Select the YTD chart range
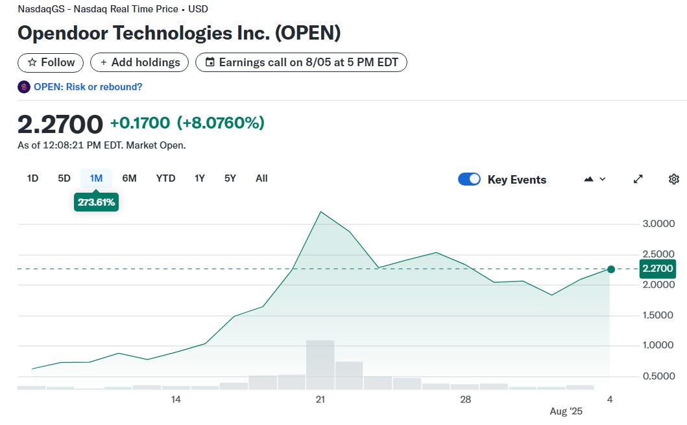687x425 pixels. (165, 178)
